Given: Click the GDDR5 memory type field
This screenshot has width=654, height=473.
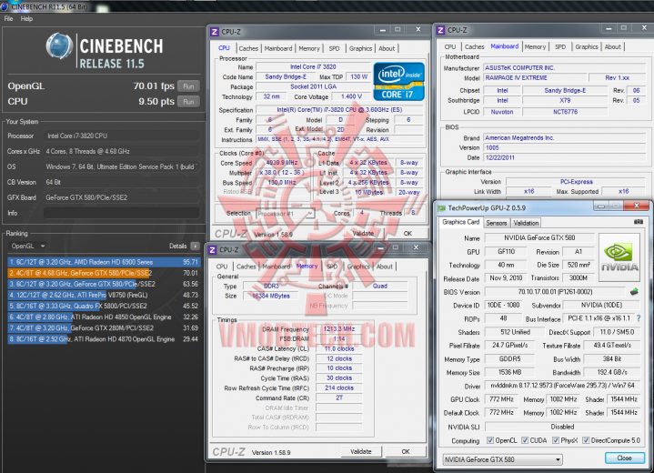Looking at the screenshot, I should [509, 358].
